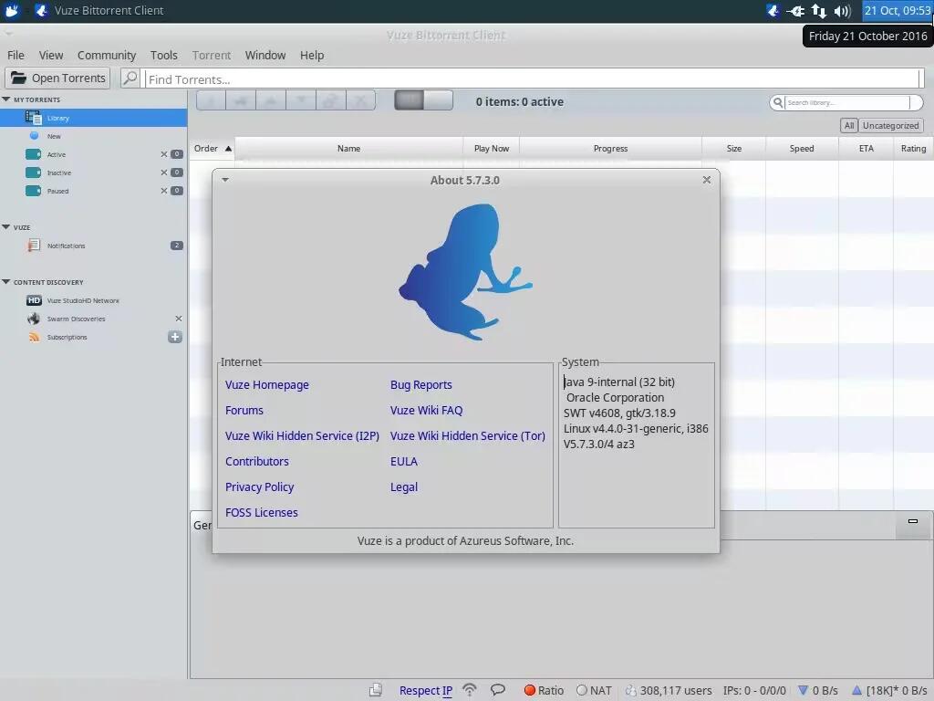The height and width of the screenshot is (701, 934).
Task: Open the network connection tray icon
Action: click(x=819, y=11)
